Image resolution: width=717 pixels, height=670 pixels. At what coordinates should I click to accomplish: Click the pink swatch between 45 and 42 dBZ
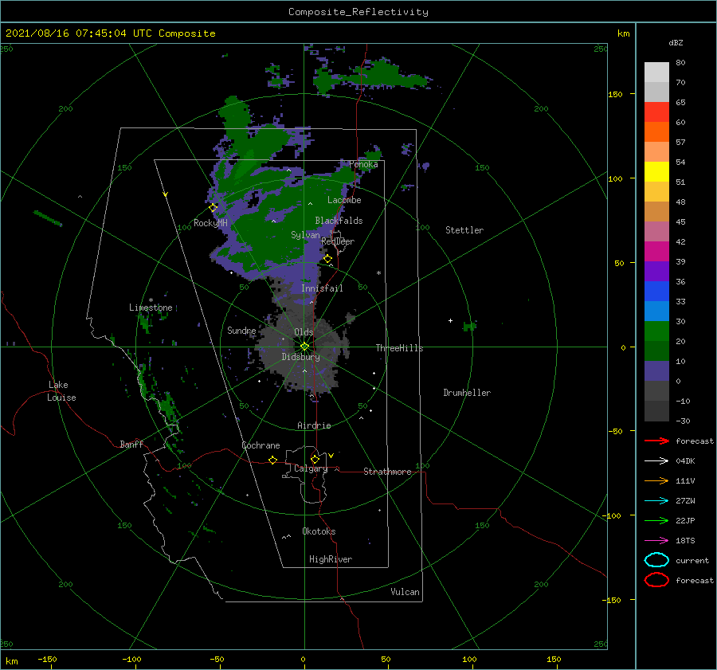click(x=656, y=232)
